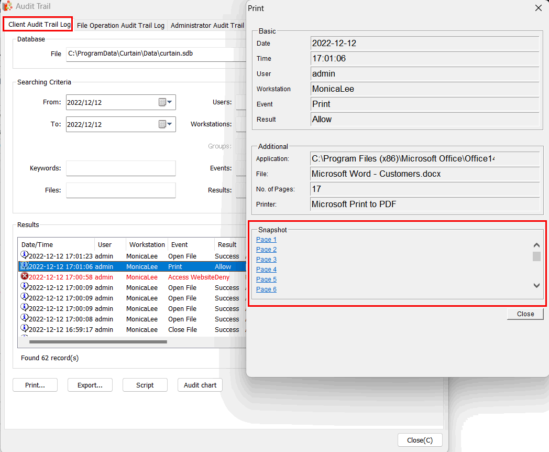Click the Audit Trail application icon in the title bar
The image size is (549, 452).
(x=8, y=6)
